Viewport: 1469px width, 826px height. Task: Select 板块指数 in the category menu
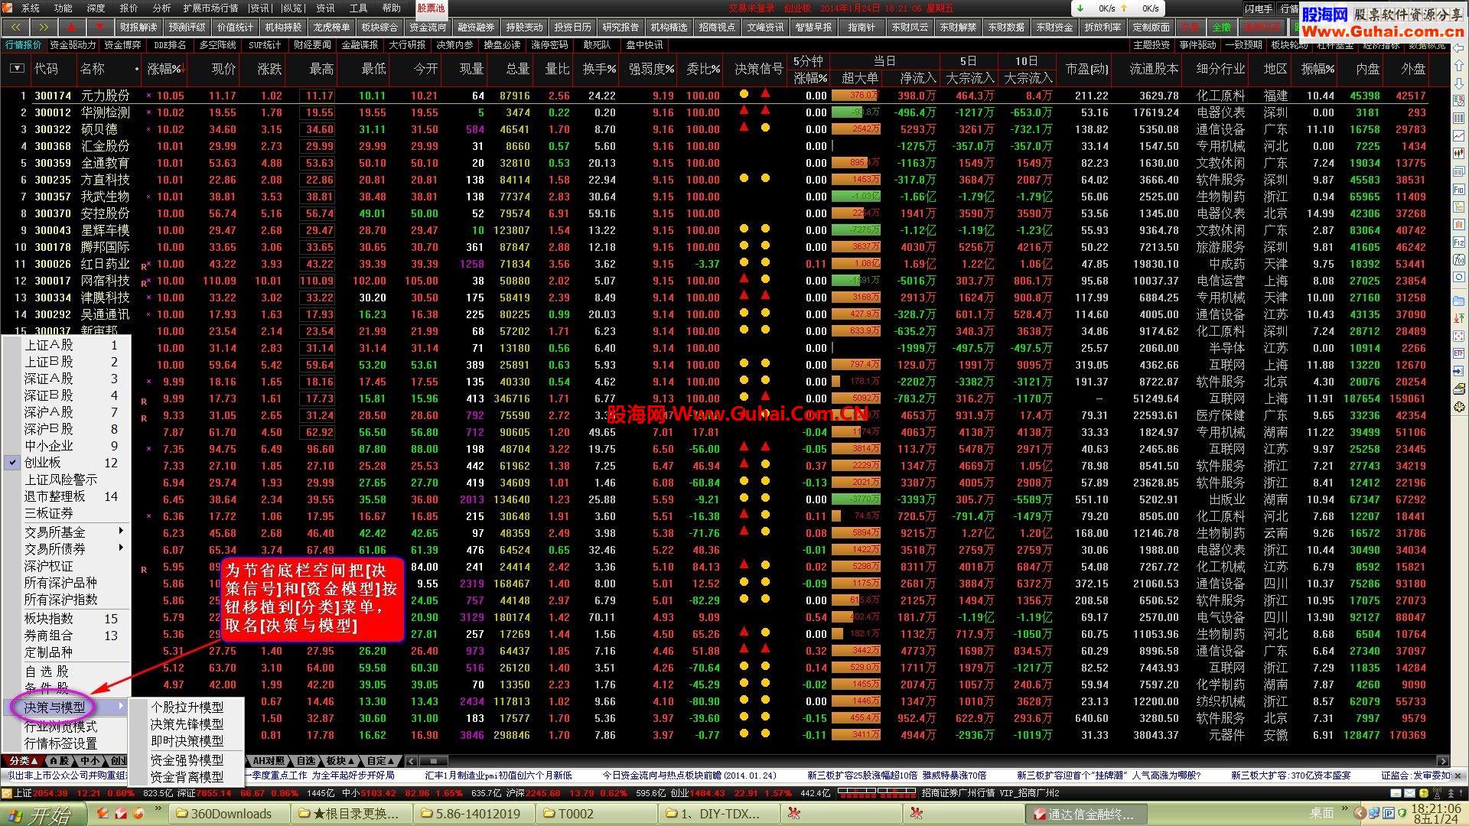click(65, 619)
